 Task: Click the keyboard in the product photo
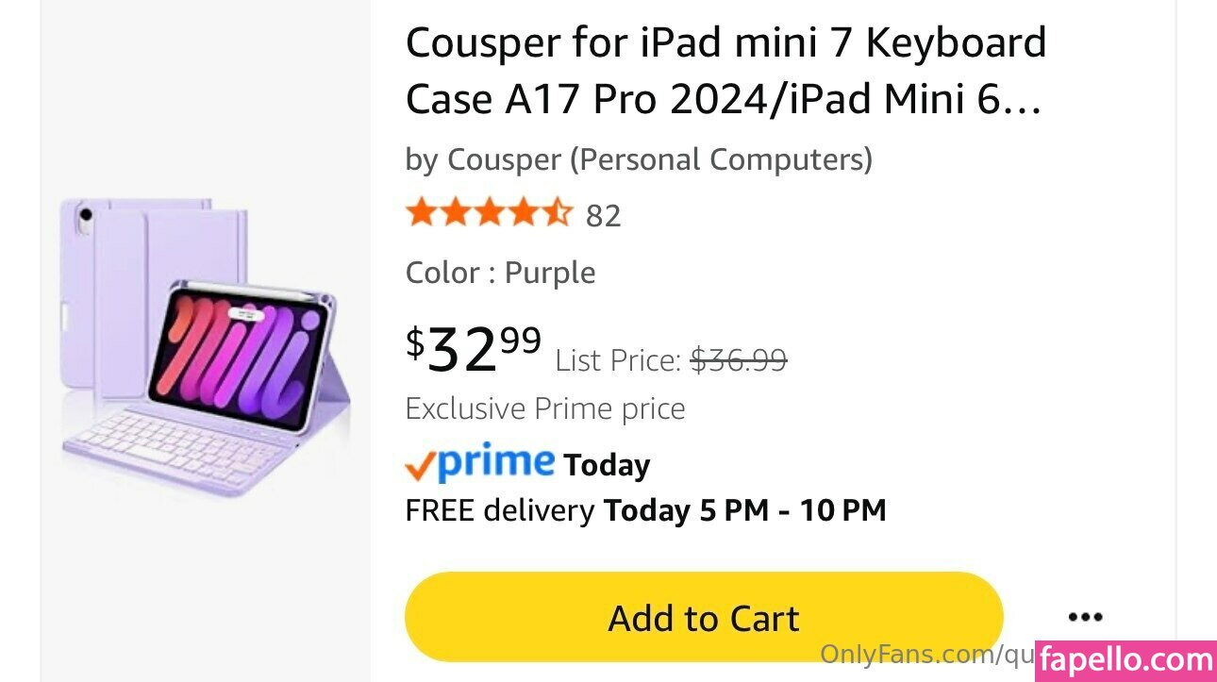pos(179,449)
